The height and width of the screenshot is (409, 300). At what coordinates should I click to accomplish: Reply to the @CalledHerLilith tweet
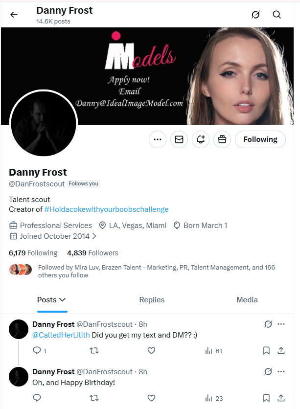pyautogui.click(x=37, y=350)
